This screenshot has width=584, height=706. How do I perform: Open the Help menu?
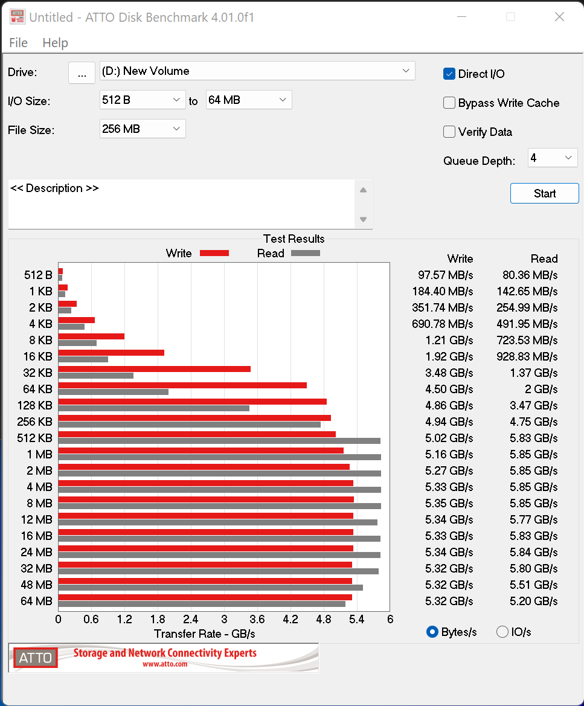55,43
